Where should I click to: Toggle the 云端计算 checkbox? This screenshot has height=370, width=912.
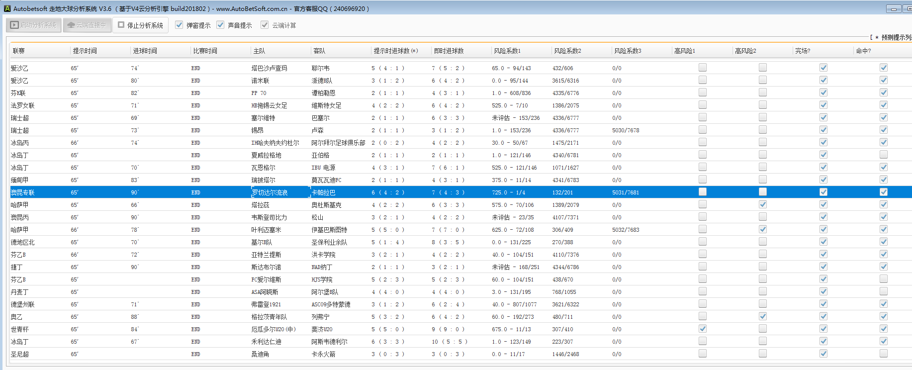pyautogui.click(x=265, y=25)
